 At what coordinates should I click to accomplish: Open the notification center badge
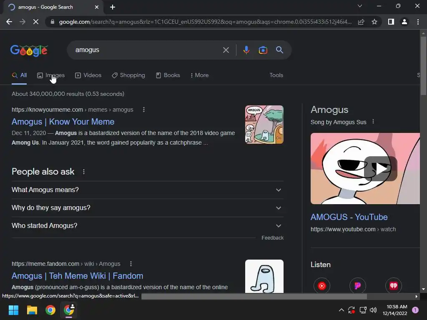click(x=415, y=310)
